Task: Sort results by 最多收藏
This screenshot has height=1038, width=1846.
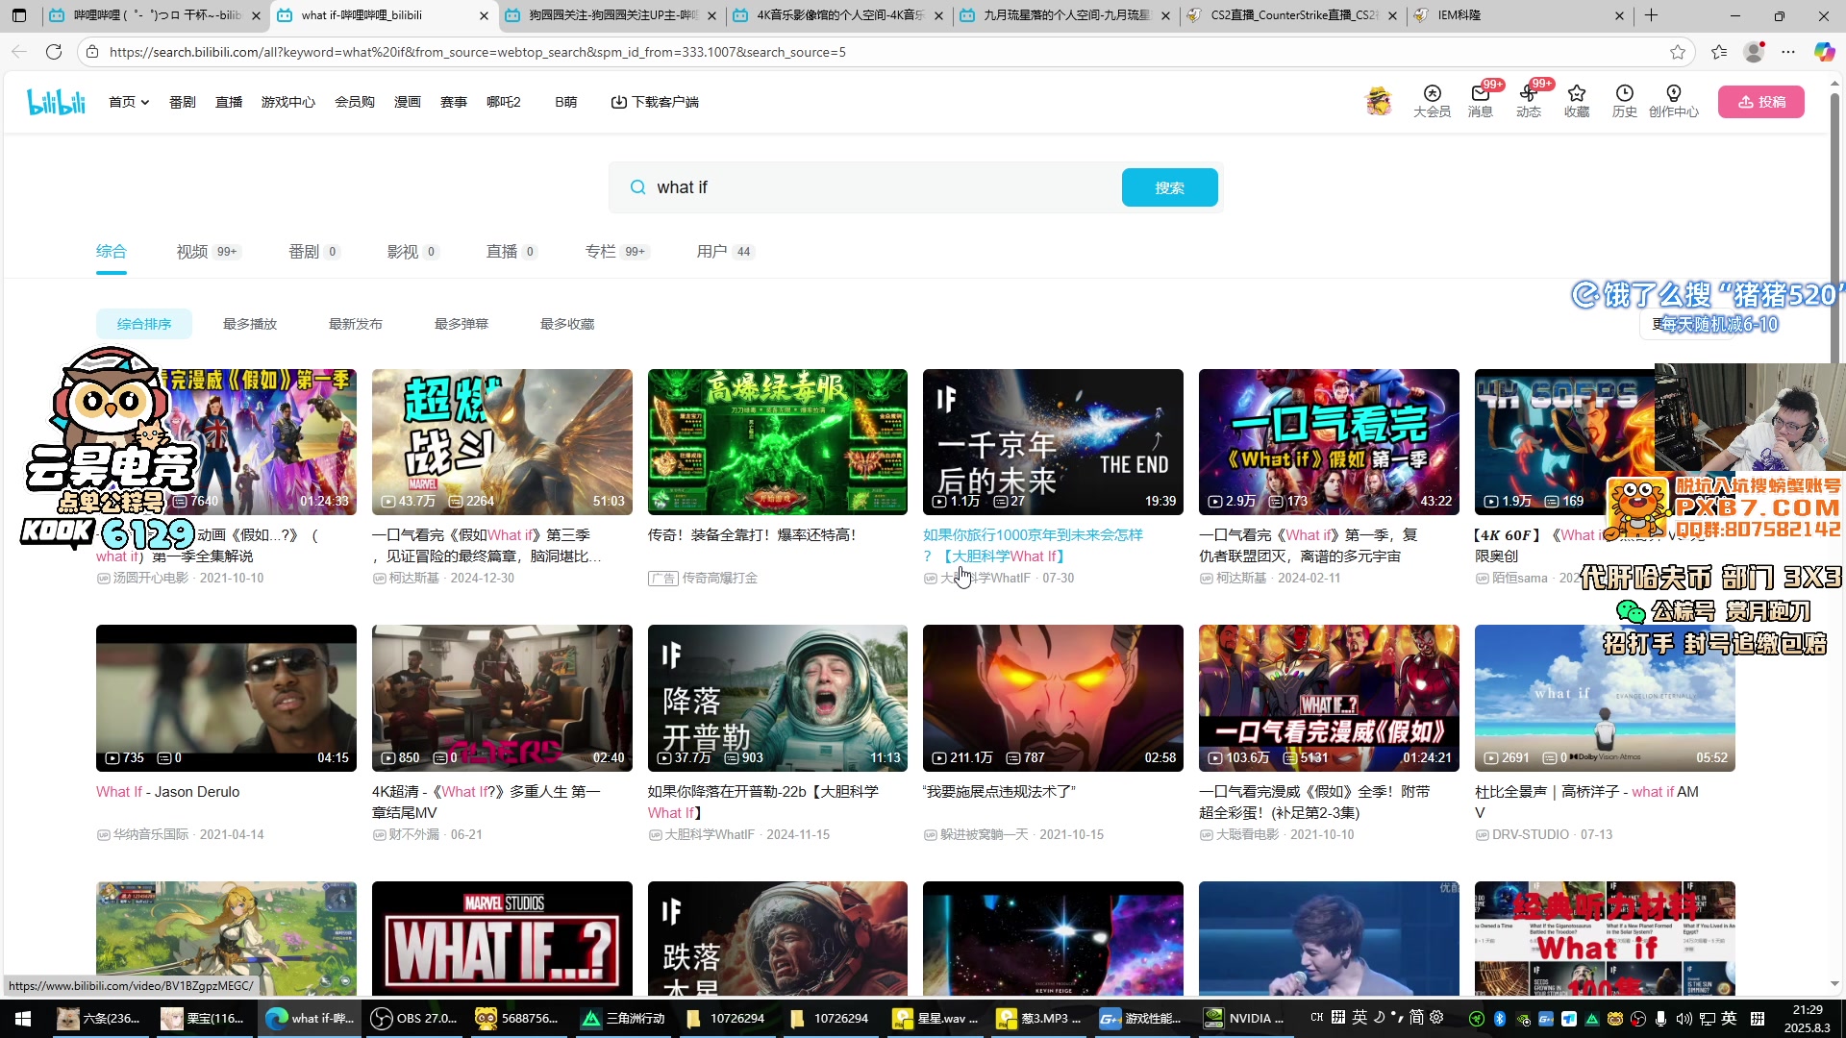Action: (x=567, y=324)
